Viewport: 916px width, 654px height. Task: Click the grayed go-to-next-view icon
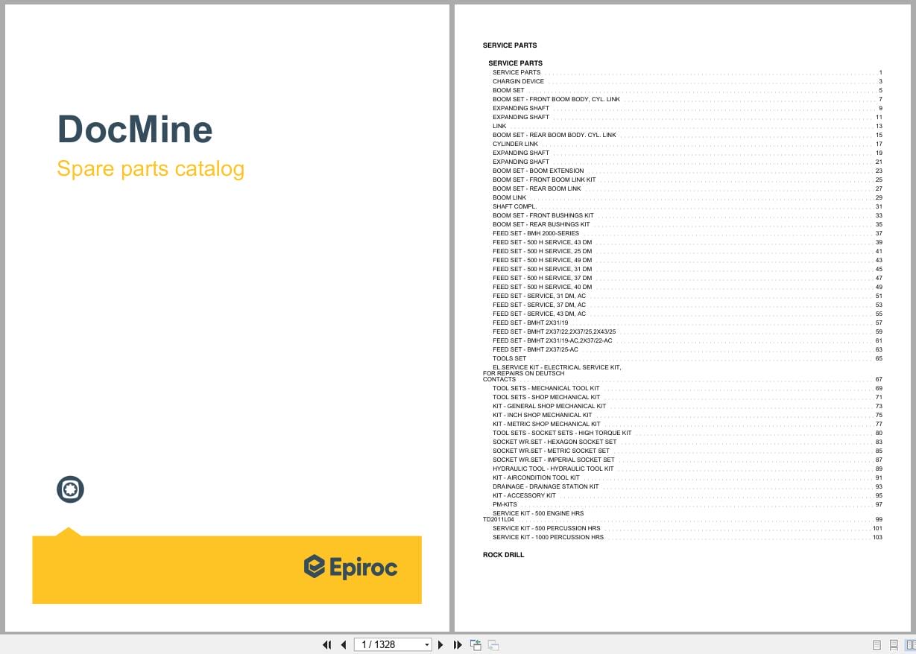click(x=493, y=645)
